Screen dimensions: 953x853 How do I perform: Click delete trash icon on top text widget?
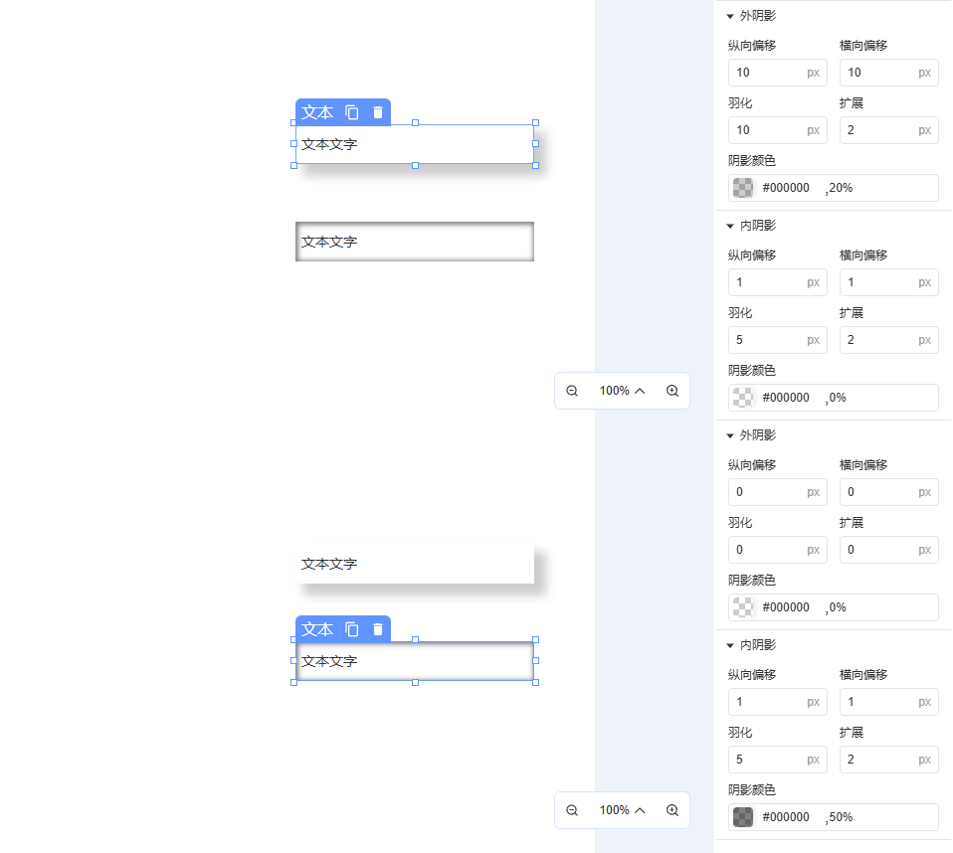tap(378, 112)
